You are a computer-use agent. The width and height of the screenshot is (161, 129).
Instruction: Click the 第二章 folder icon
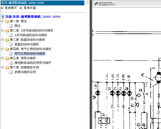(x=7, y=31)
